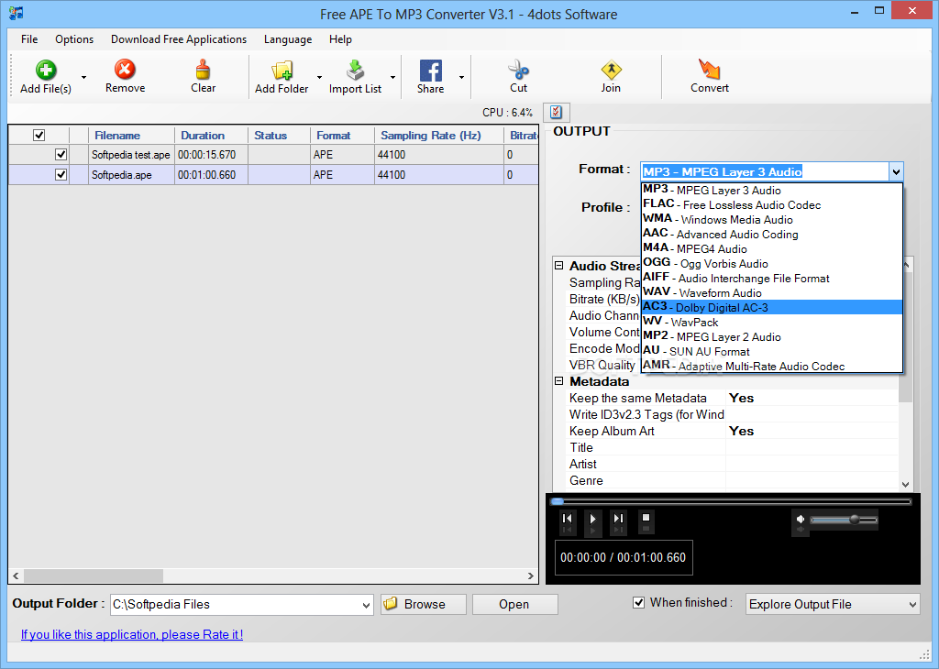Click the Add File(s) green plus icon
The height and width of the screenshot is (669, 939).
[x=46, y=70]
